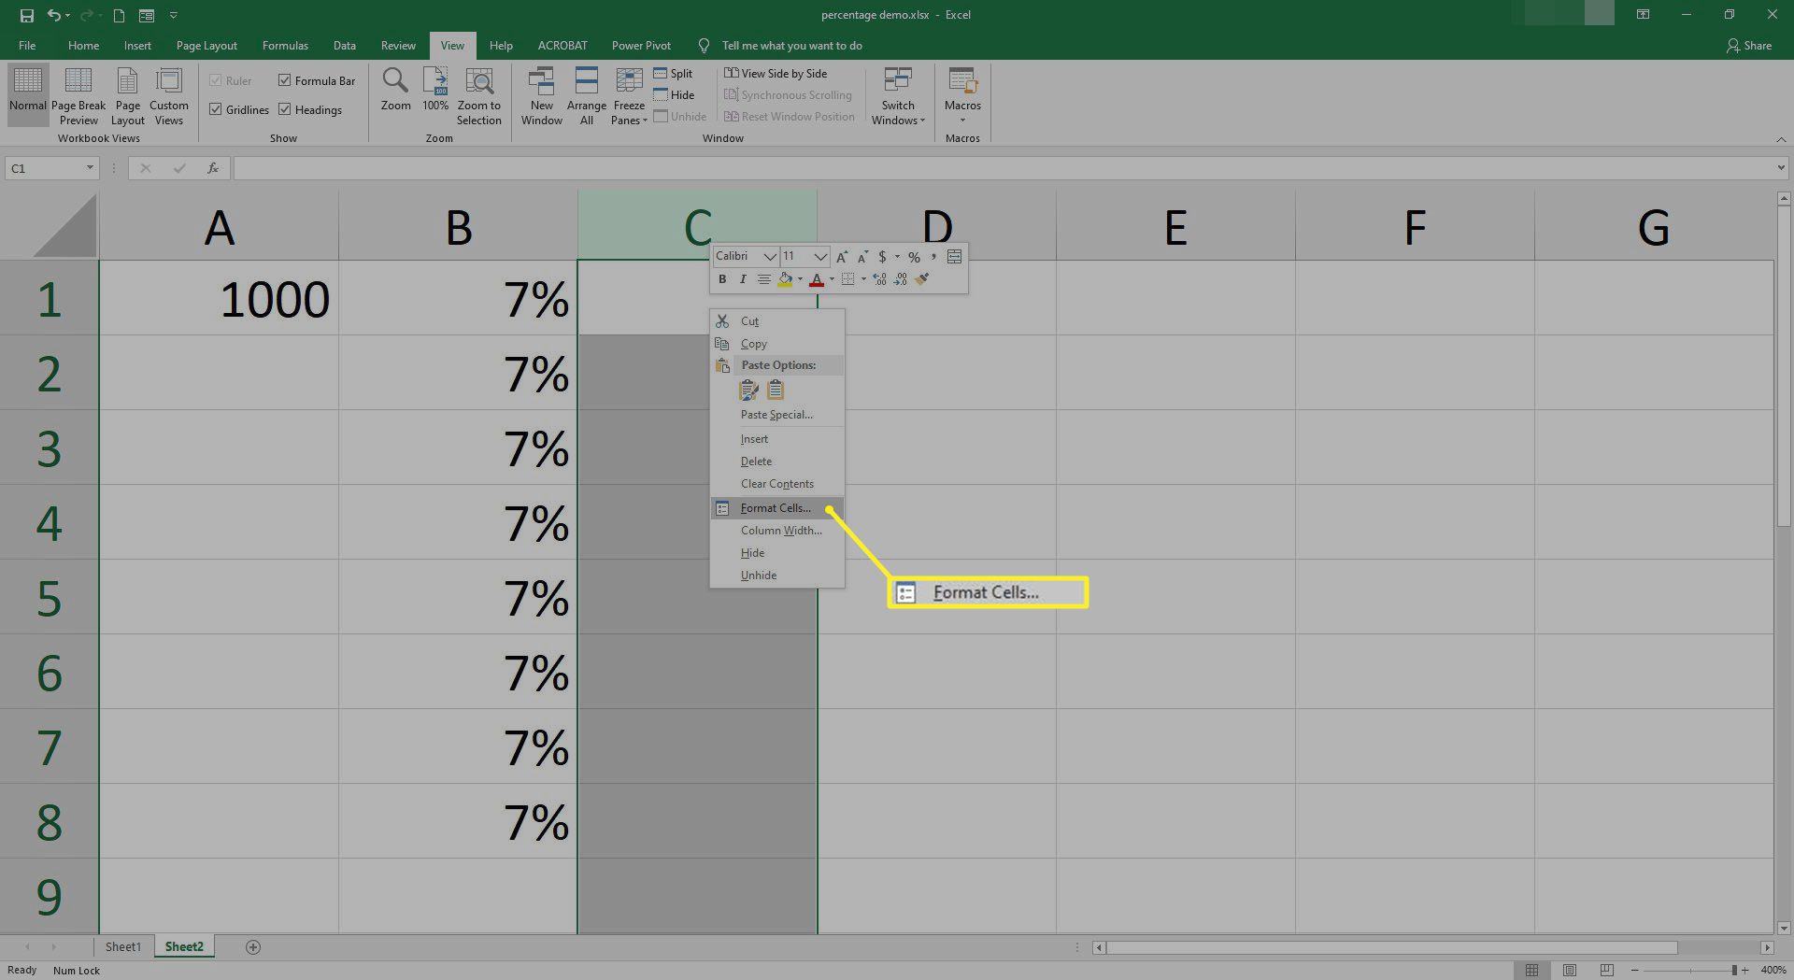Click Merge & Center in mini toolbar
Viewport: 1794px width, 980px height.
click(954, 257)
